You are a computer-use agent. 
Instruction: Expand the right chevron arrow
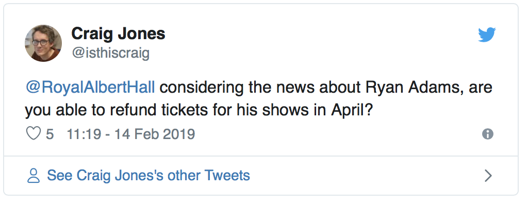(x=488, y=176)
